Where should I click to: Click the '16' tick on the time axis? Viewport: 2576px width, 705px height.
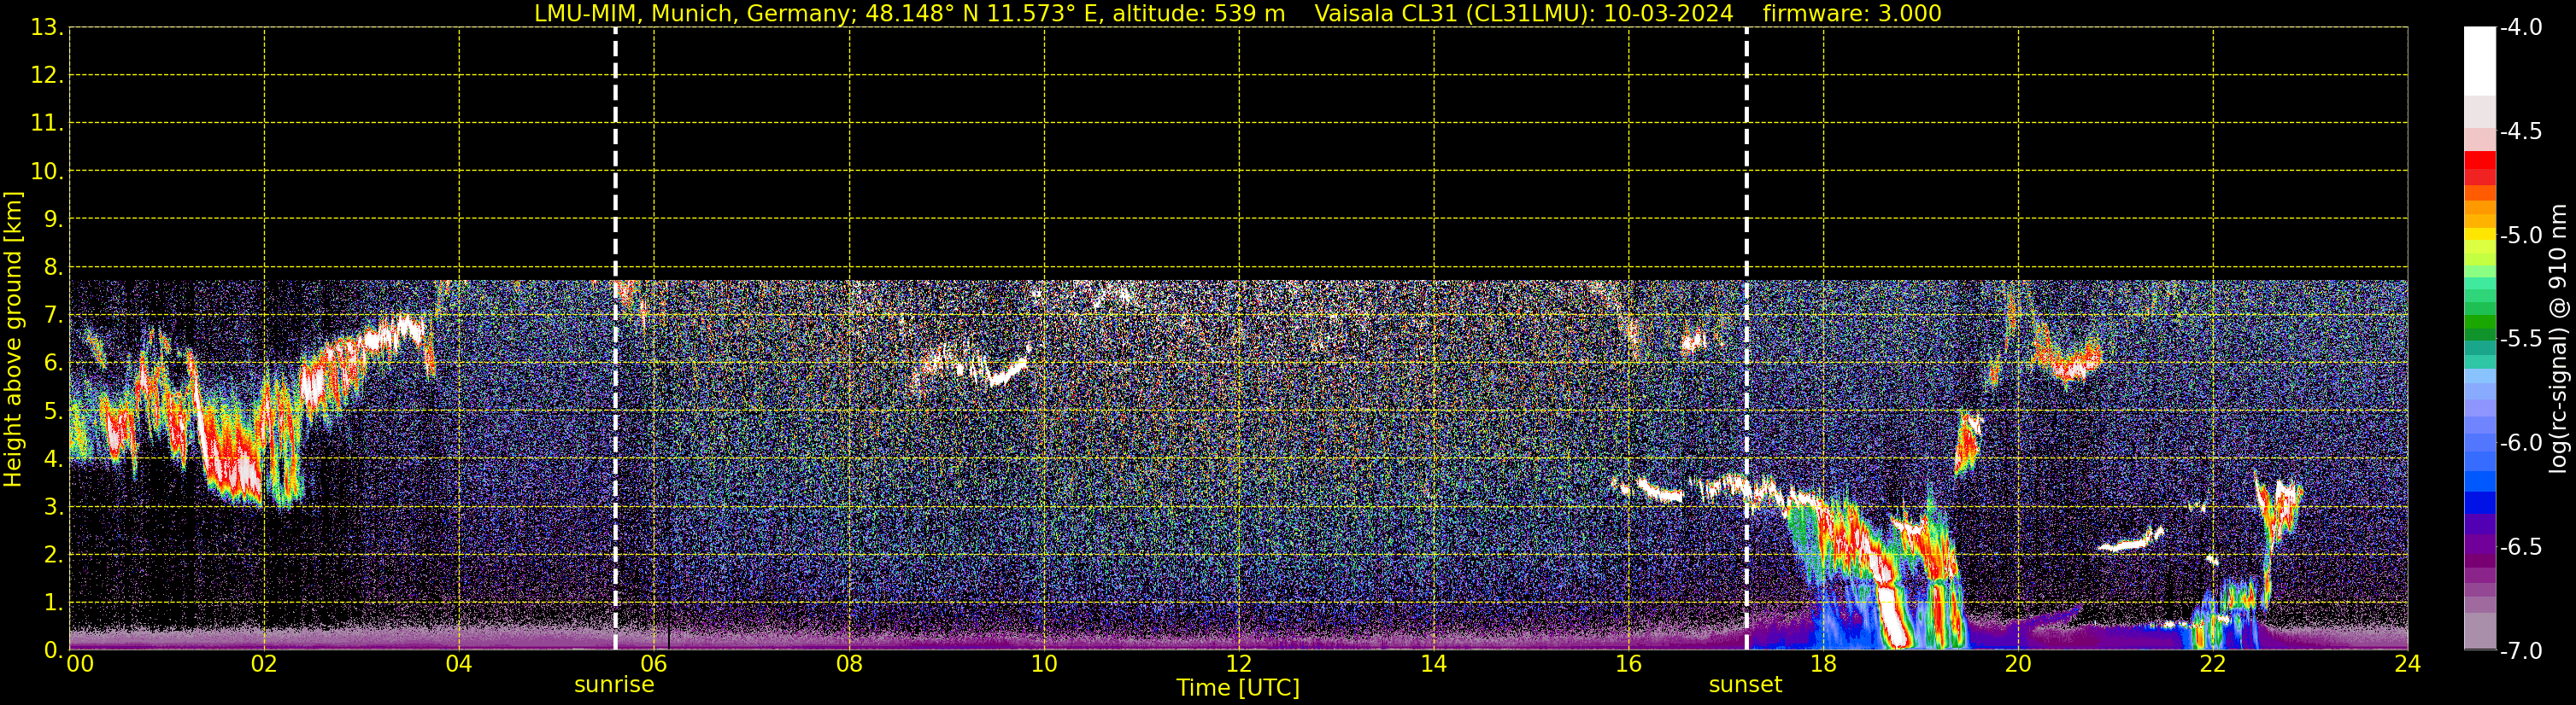click(x=1629, y=664)
